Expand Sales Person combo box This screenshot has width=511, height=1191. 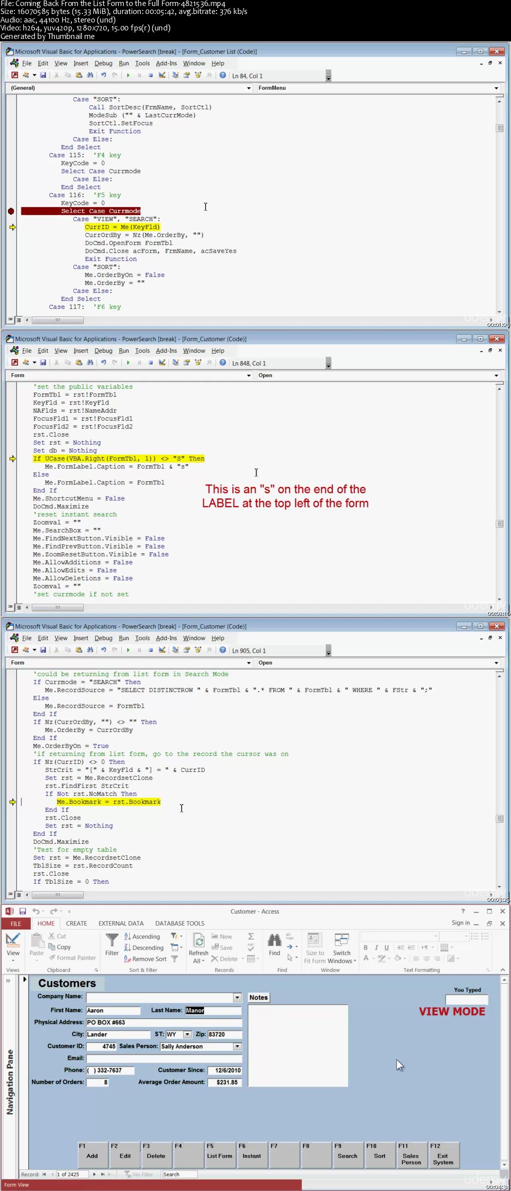238,1046
